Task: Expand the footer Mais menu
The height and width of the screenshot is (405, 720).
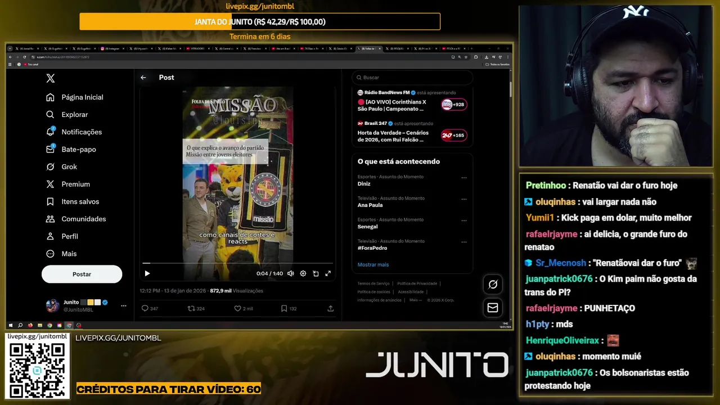Action: [x=415, y=300]
